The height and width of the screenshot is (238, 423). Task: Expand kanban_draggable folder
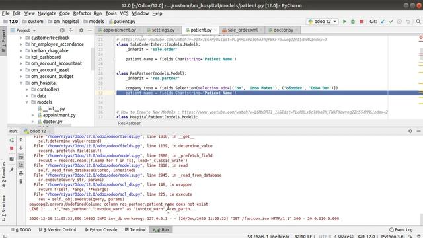(21, 51)
